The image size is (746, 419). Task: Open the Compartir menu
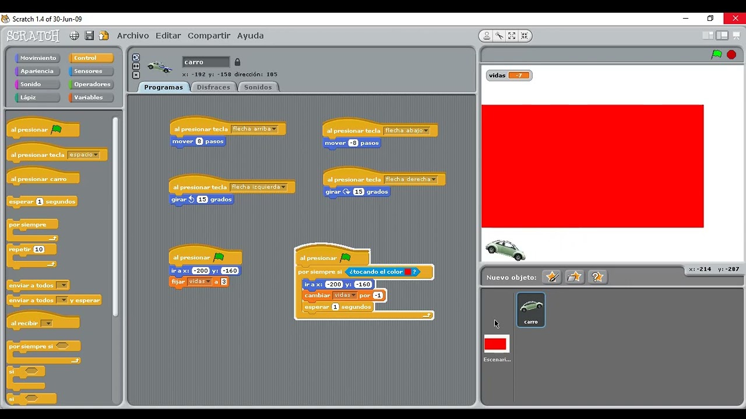(x=209, y=35)
